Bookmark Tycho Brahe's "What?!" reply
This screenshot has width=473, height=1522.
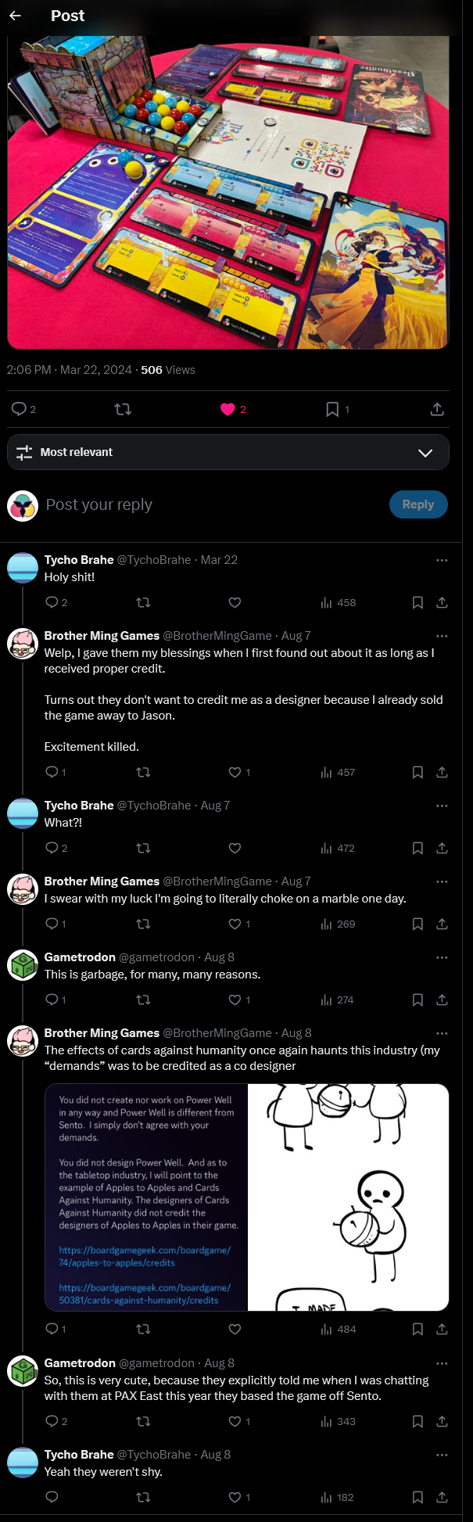pyautogui.click(x=417, y=848)
